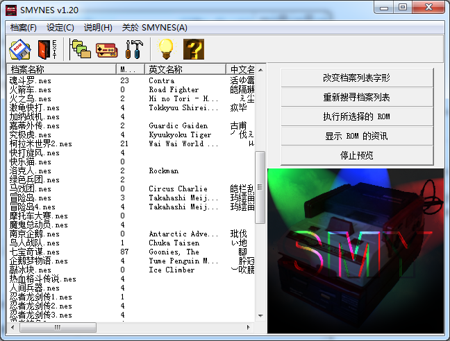450x341 pixels.
Task: Open the 设定(C) menu
Action: coord(60,28)
